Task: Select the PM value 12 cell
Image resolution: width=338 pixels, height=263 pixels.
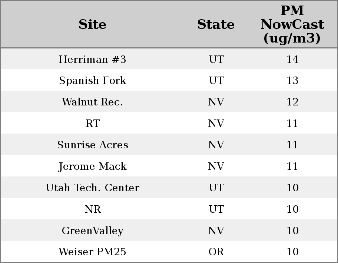Action: pos(292,102)
